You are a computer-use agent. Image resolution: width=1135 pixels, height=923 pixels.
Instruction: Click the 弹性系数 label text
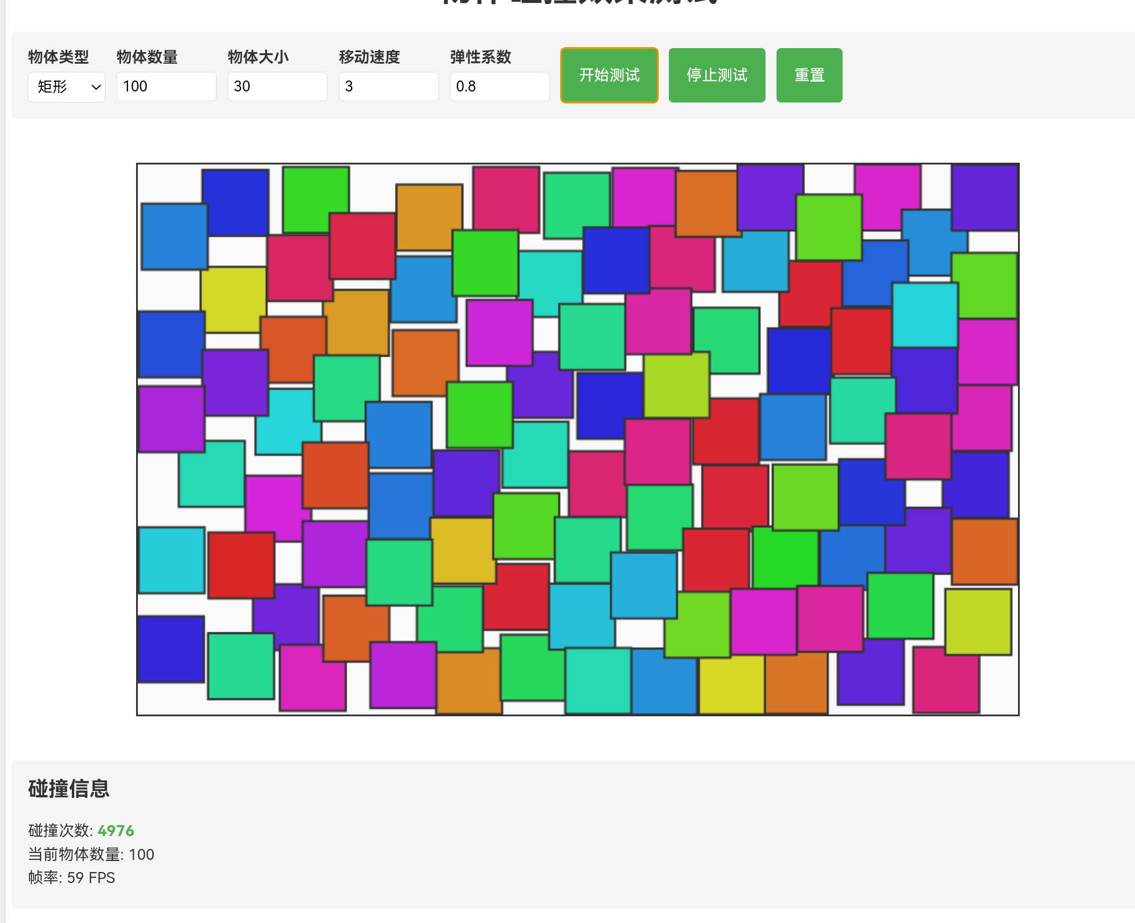481,57
